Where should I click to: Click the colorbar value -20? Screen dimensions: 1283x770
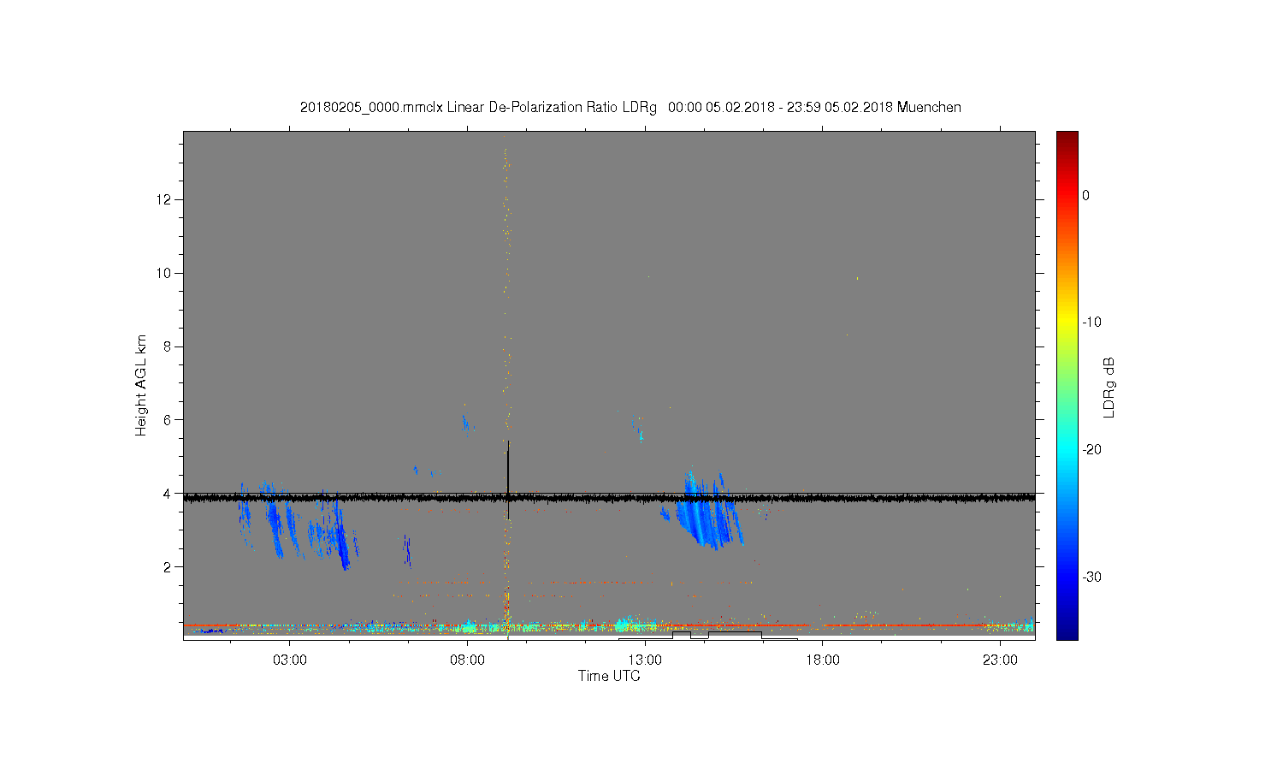(x=1091, y=449)
